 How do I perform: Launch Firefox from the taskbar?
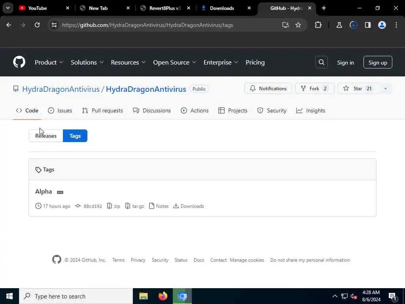[x=163, y=296]
